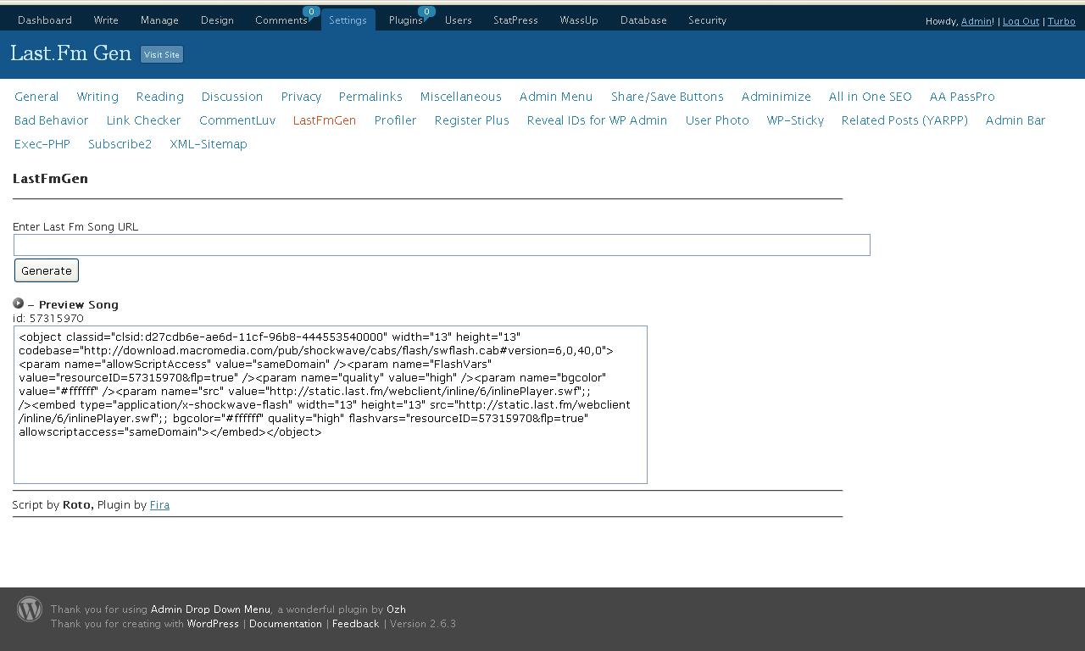Switch to Reading settings tab
Image resolution: width=1085 pixels, height=651 pixels.
tap(160, 97)
